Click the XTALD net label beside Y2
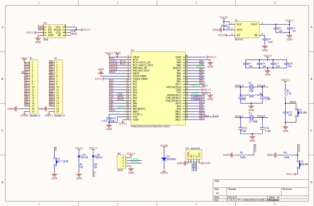314x206 pixels. (x=261, y=116)
